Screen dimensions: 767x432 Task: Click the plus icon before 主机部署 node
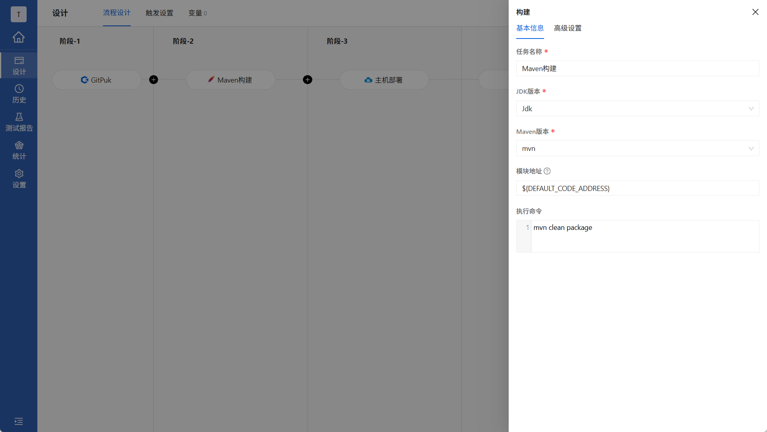click(x=307, y=80)
